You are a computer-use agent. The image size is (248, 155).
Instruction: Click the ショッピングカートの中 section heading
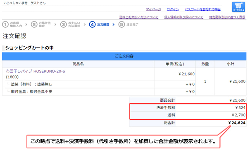tap(29, 48)
